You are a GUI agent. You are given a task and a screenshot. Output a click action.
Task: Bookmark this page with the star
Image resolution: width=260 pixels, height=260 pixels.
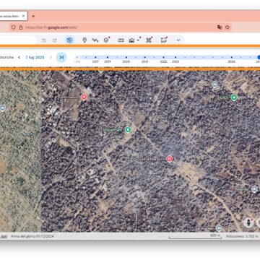coord(227,27)
